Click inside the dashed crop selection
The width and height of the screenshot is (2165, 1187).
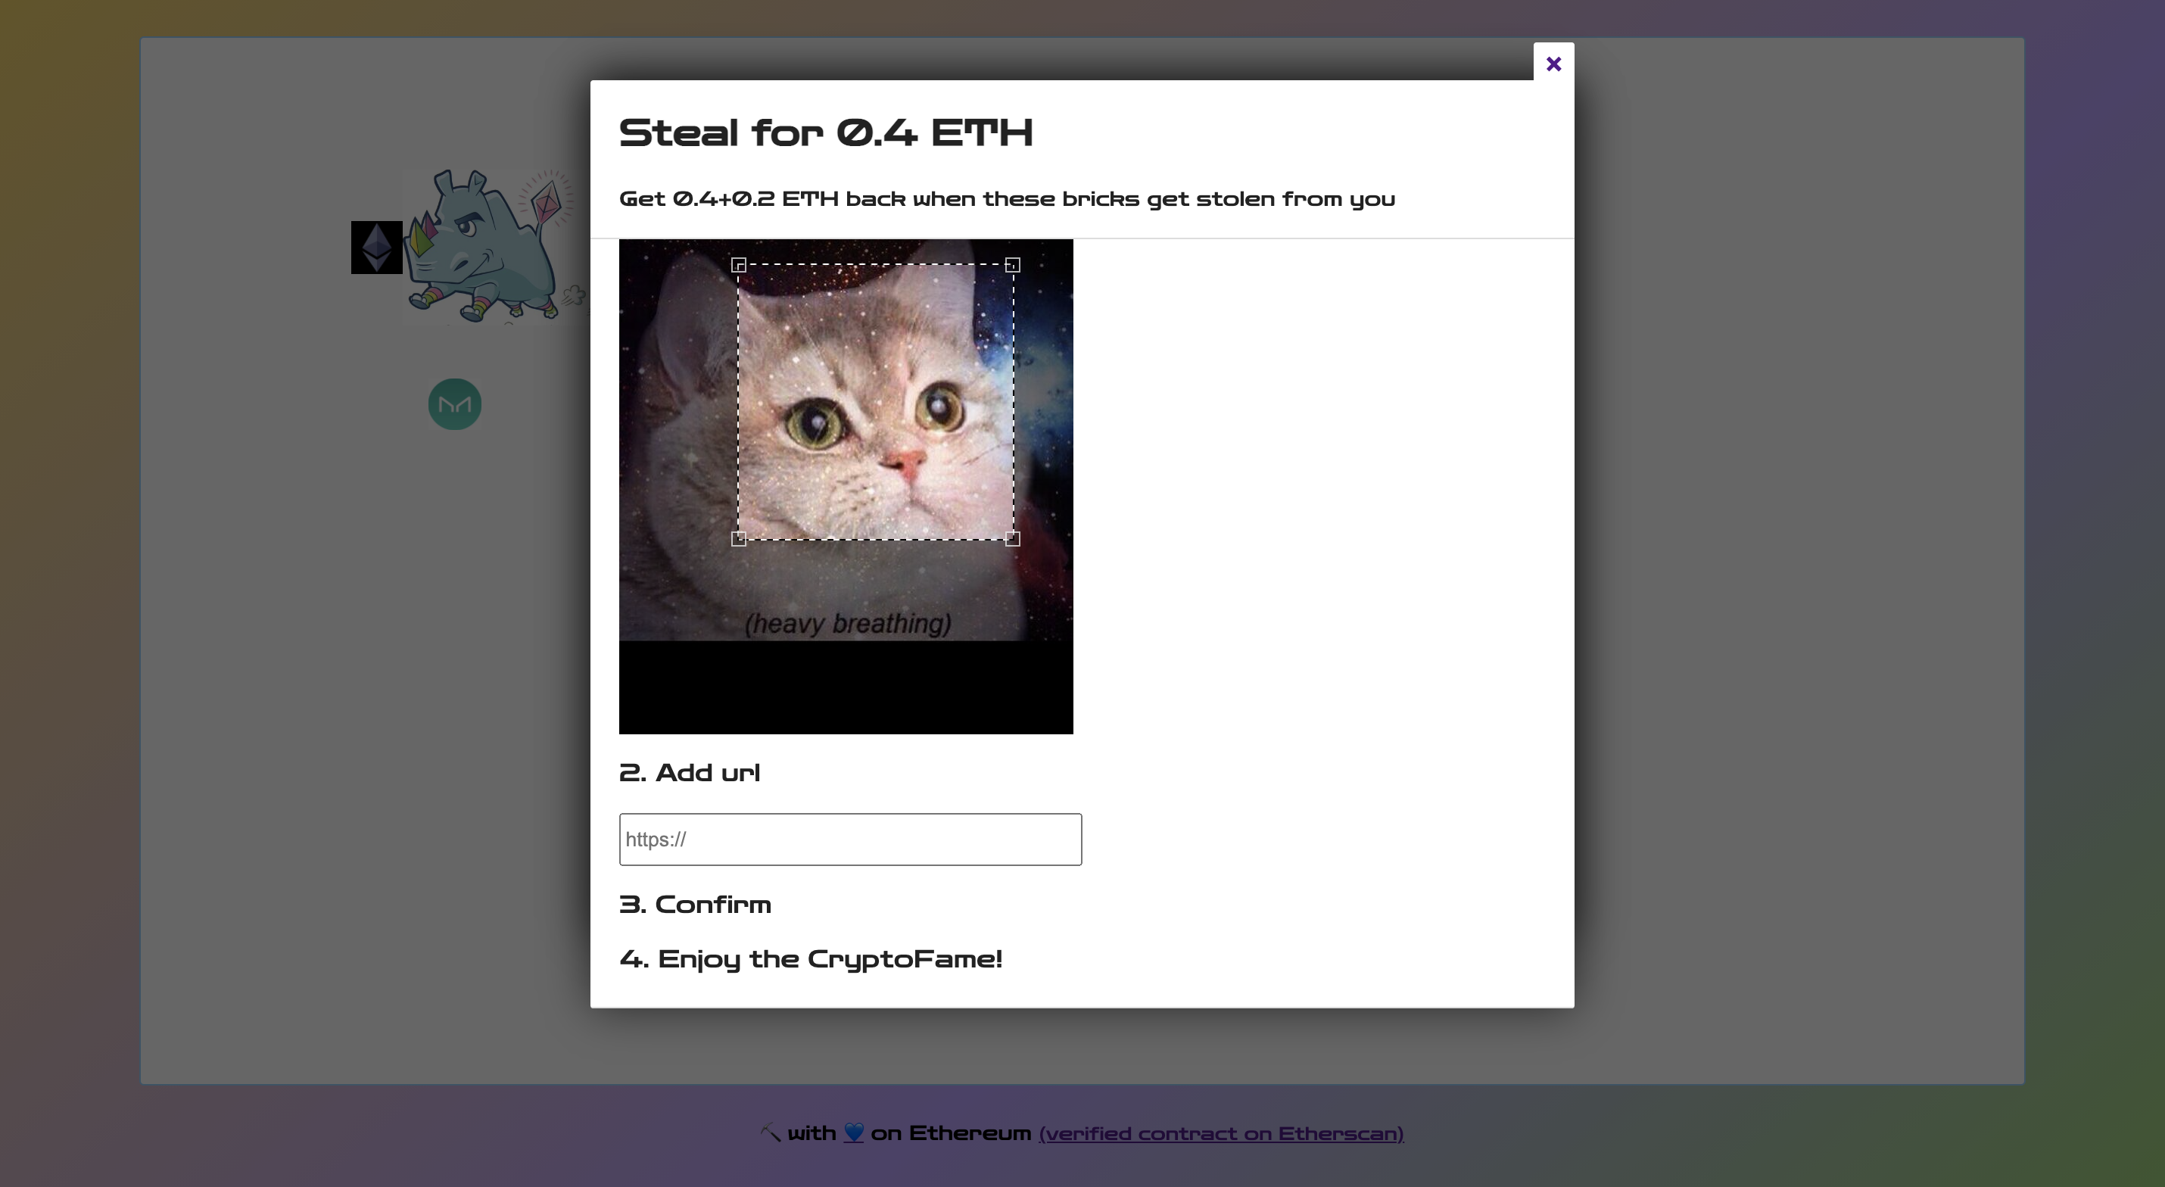[x=875, y=402]
